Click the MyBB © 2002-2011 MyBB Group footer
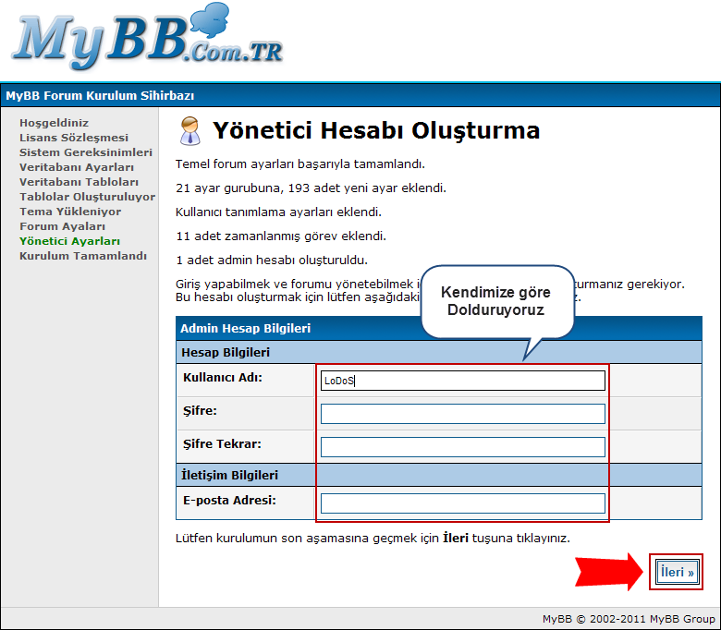The image size is (721, 630). (629, 619)
